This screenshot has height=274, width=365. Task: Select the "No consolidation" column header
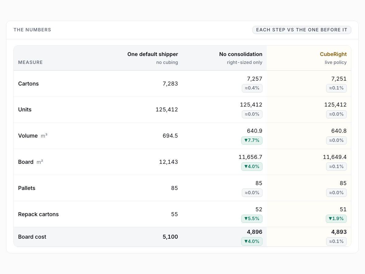(241, 54)
